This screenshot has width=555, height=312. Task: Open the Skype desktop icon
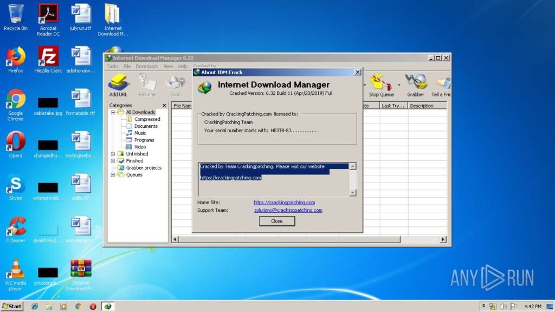pyautogui.click(x=16, y=187)
